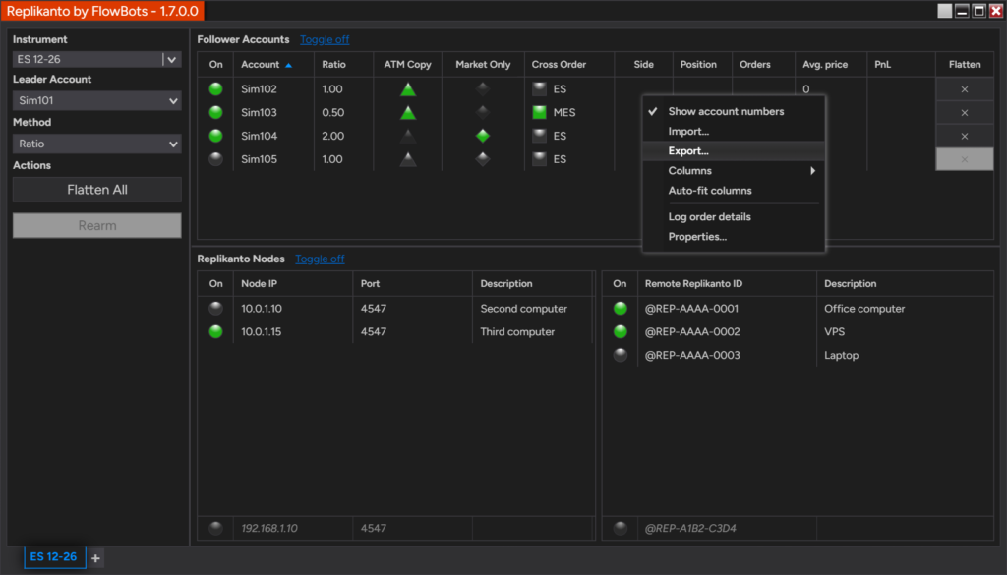Toggle Market Only diamond for Sim102
This screenshot has height=575, width=1007.
click(482, 89)
